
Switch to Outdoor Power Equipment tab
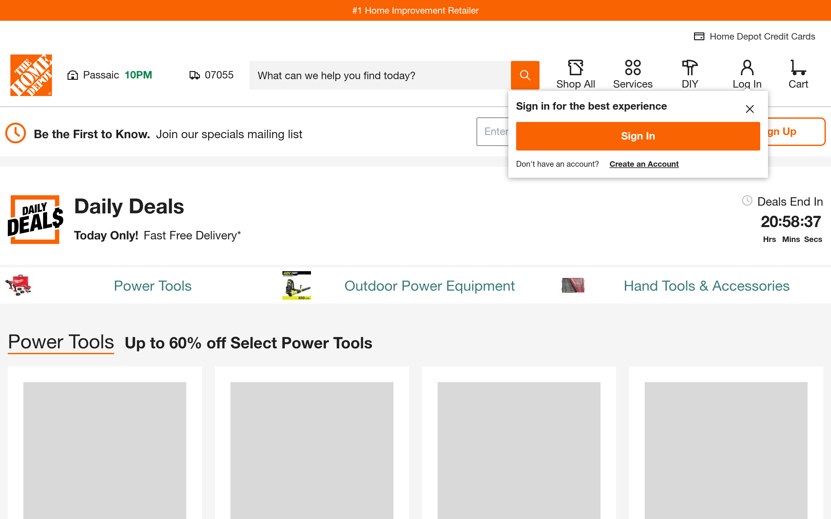[x=429, y=286]
